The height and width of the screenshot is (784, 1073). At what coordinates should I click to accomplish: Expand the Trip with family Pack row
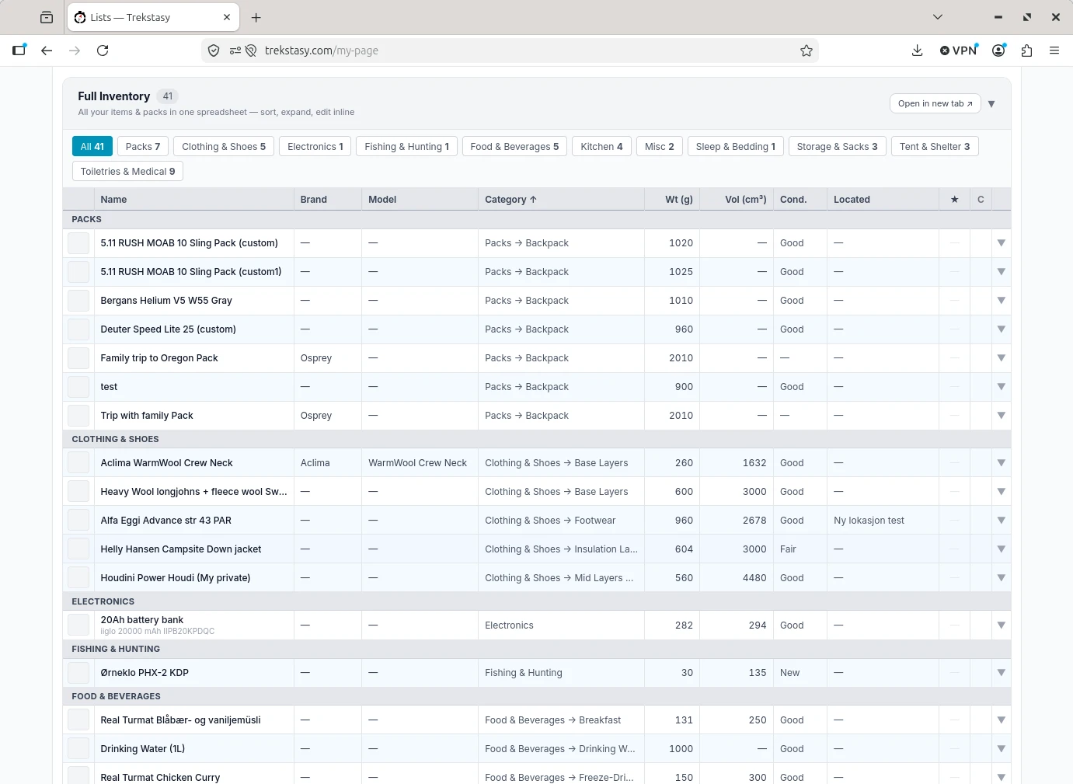(1002, 416)
